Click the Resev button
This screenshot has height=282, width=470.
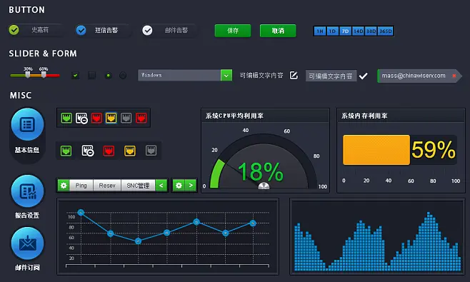click(107, 186)
